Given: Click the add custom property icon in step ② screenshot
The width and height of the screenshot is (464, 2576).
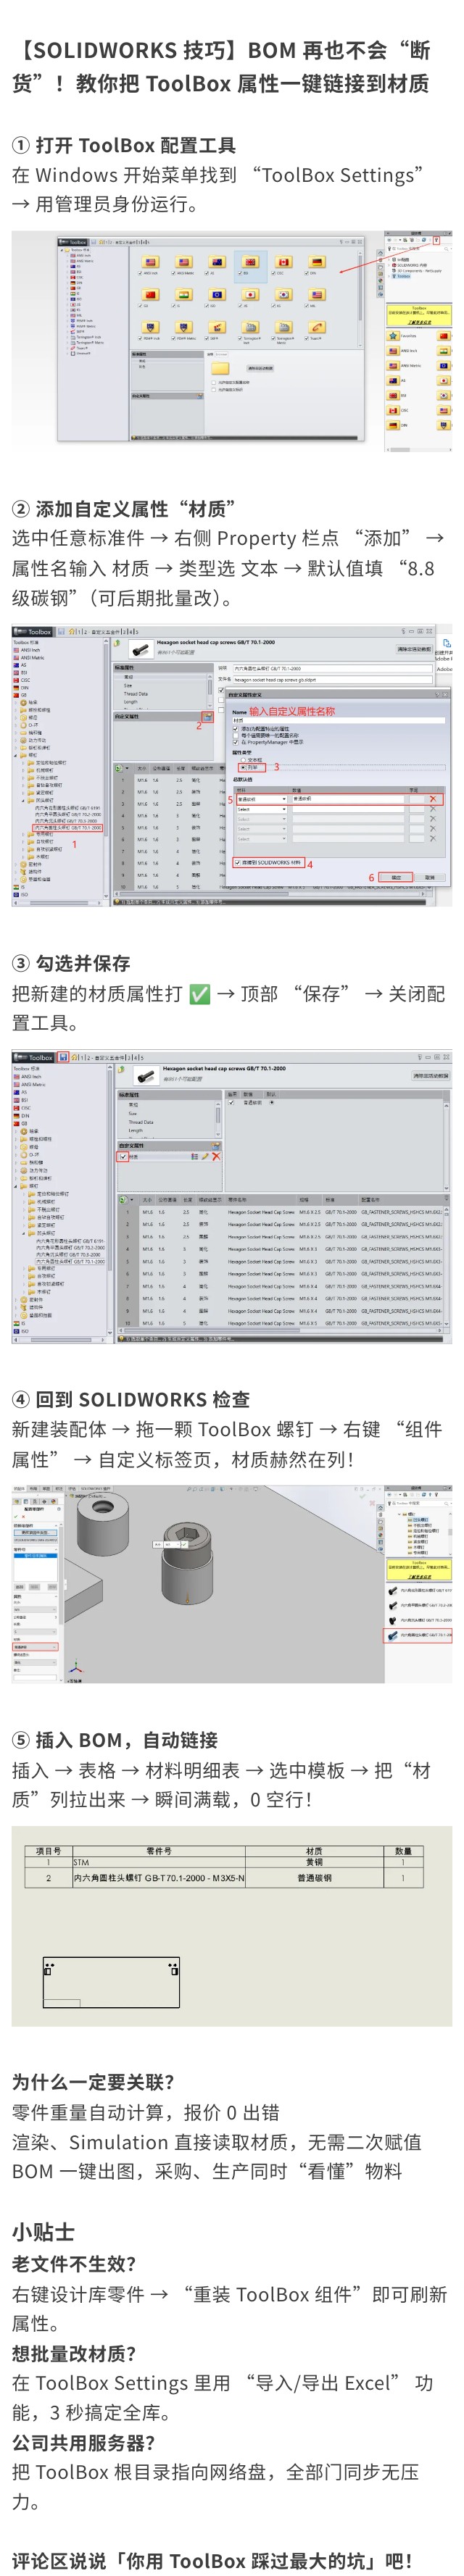Looking at the screenshot, I should click(208, 717).
